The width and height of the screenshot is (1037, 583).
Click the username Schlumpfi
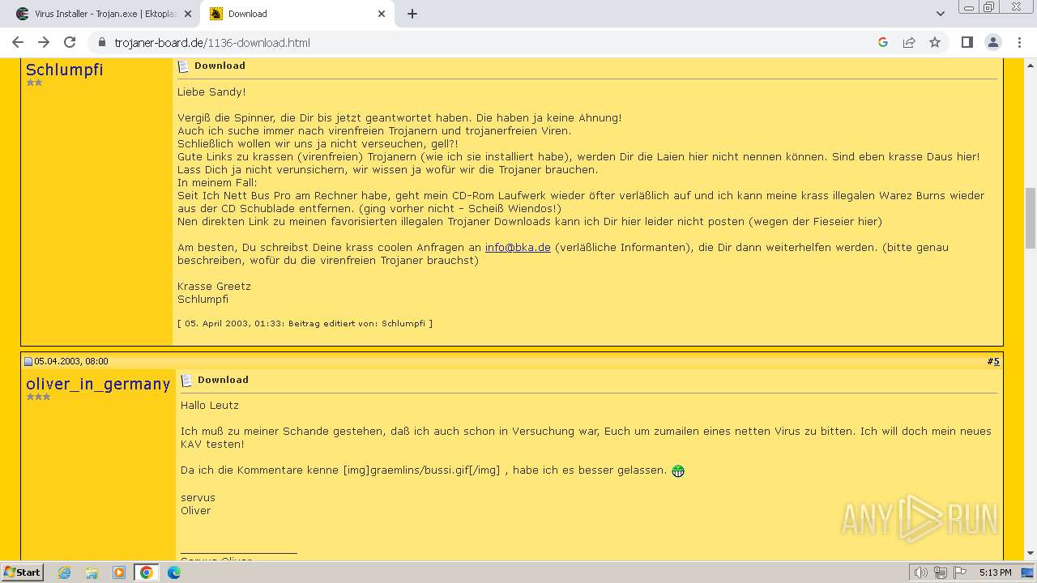point(65,70)
